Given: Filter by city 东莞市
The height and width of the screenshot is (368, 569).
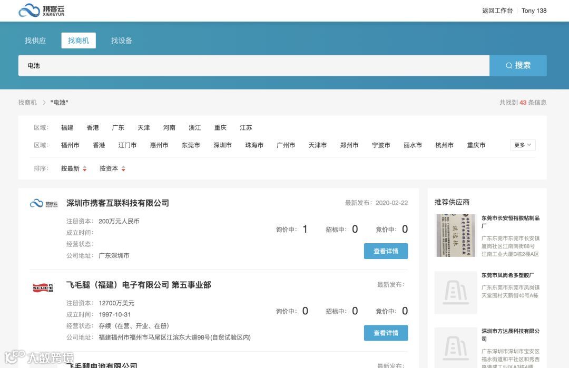Looking at the screenshot, I should click(191, 145).
